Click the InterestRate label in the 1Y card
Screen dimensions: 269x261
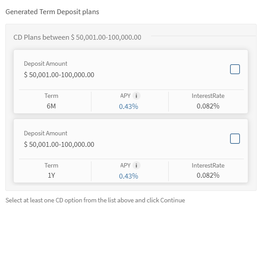(x=208, y=165)
